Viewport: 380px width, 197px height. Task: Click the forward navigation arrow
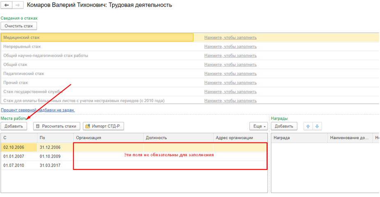tap(18, 5)
